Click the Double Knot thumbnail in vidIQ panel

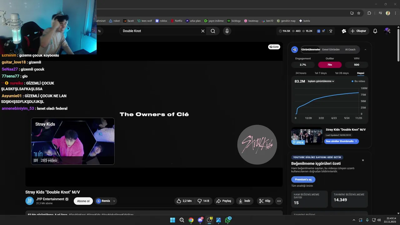tap(307, 136)
